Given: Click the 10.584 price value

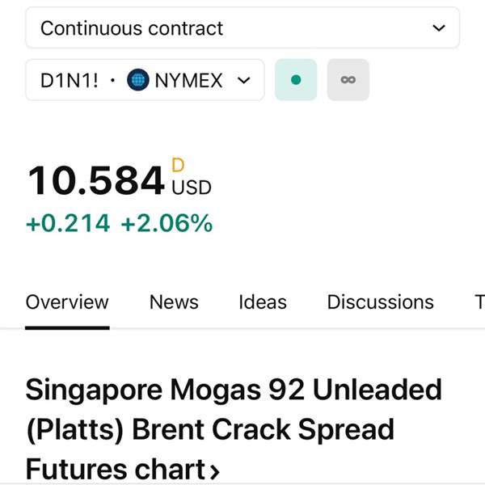Looking at the screenshot, I should (96, 180).
